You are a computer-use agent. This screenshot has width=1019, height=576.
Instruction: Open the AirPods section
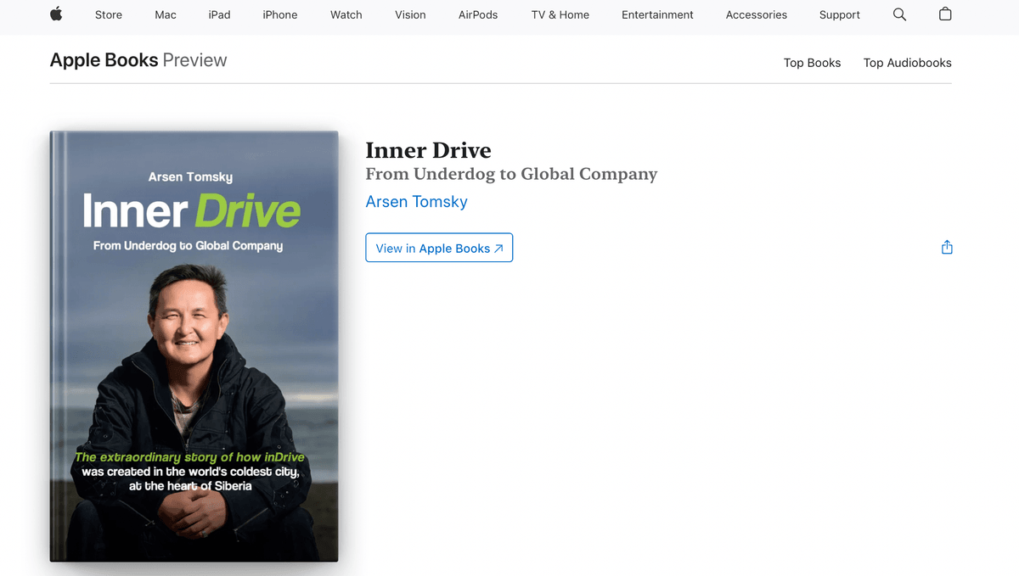pyautogui.click(x=477, y=14)
